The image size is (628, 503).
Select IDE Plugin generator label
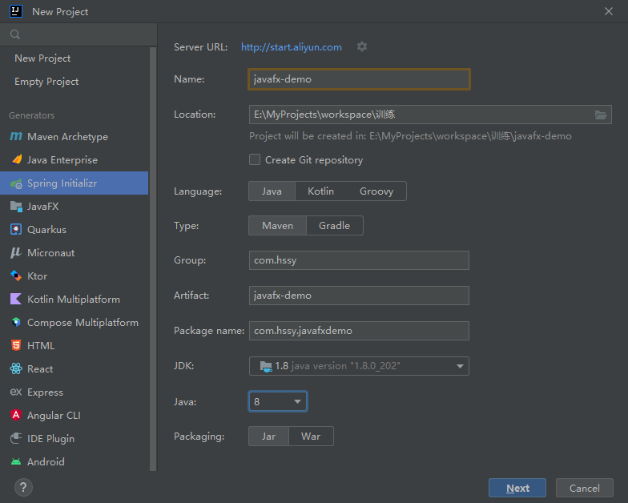(51, 439)
